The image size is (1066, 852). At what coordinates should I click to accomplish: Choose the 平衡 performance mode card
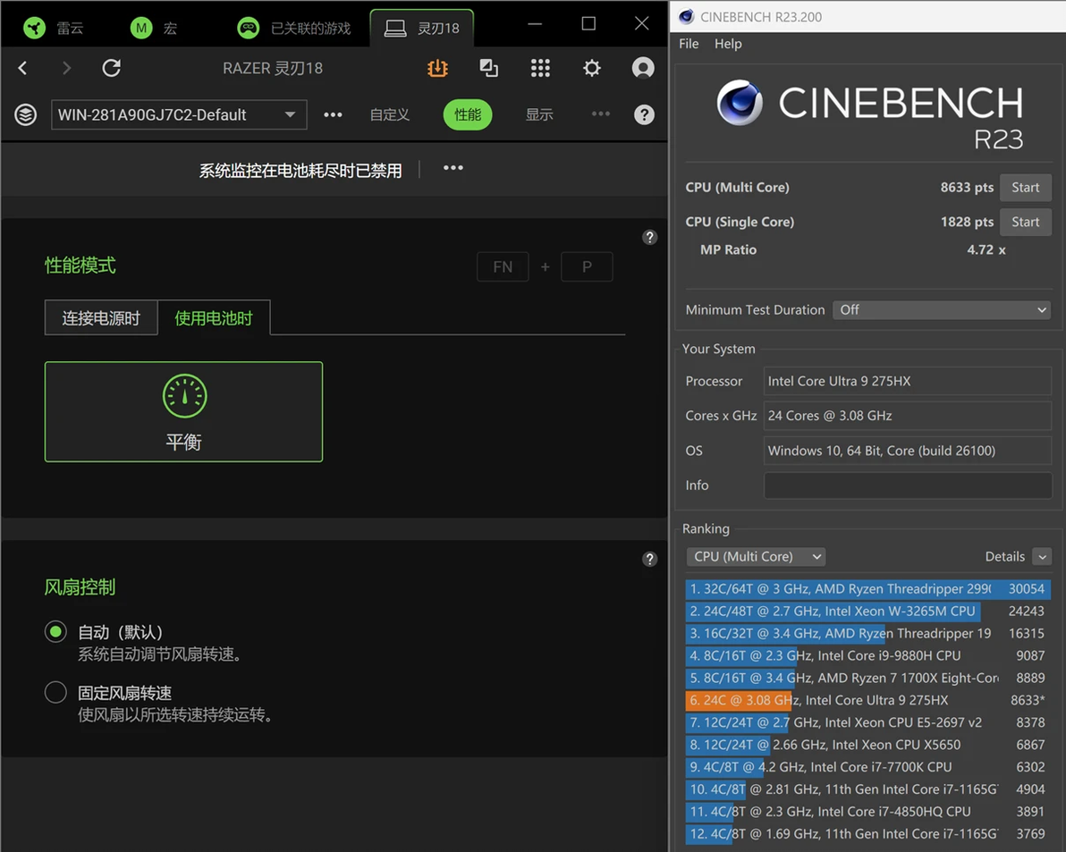click(183, 412)
